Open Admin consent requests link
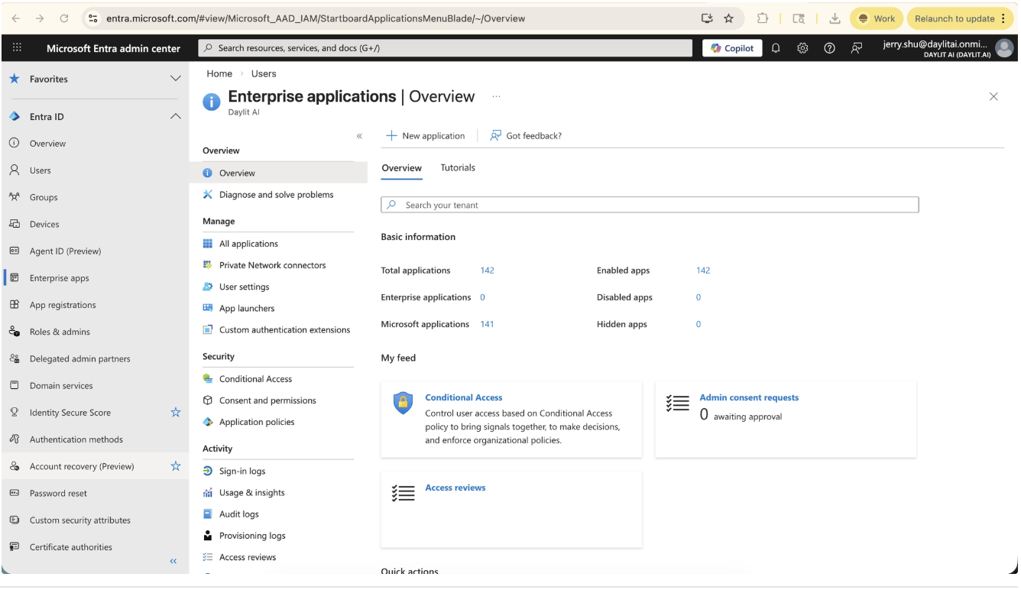Image resolution: width=1021 pixels, height=590 pixels. [749, 397]
